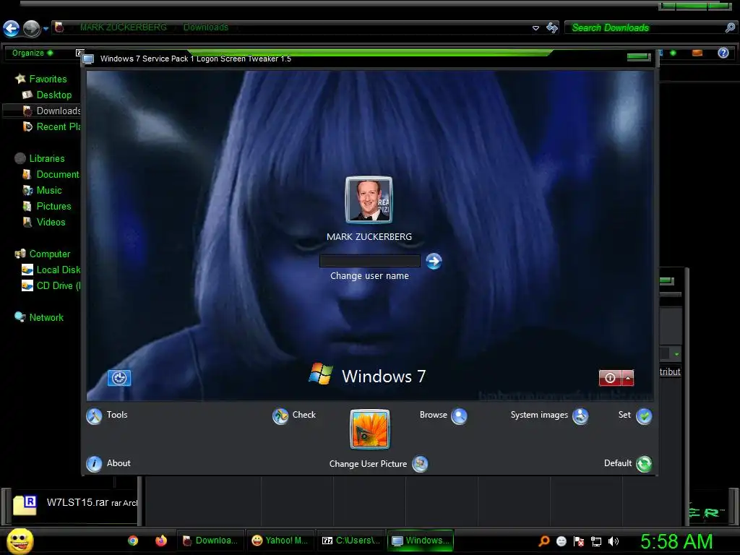Screen dimensions: 740x555
Task: Click the Tools label
Action: click(x=117, y=414)
